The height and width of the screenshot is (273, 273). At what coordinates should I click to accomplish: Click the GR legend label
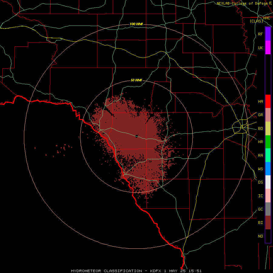click(260, 115)
